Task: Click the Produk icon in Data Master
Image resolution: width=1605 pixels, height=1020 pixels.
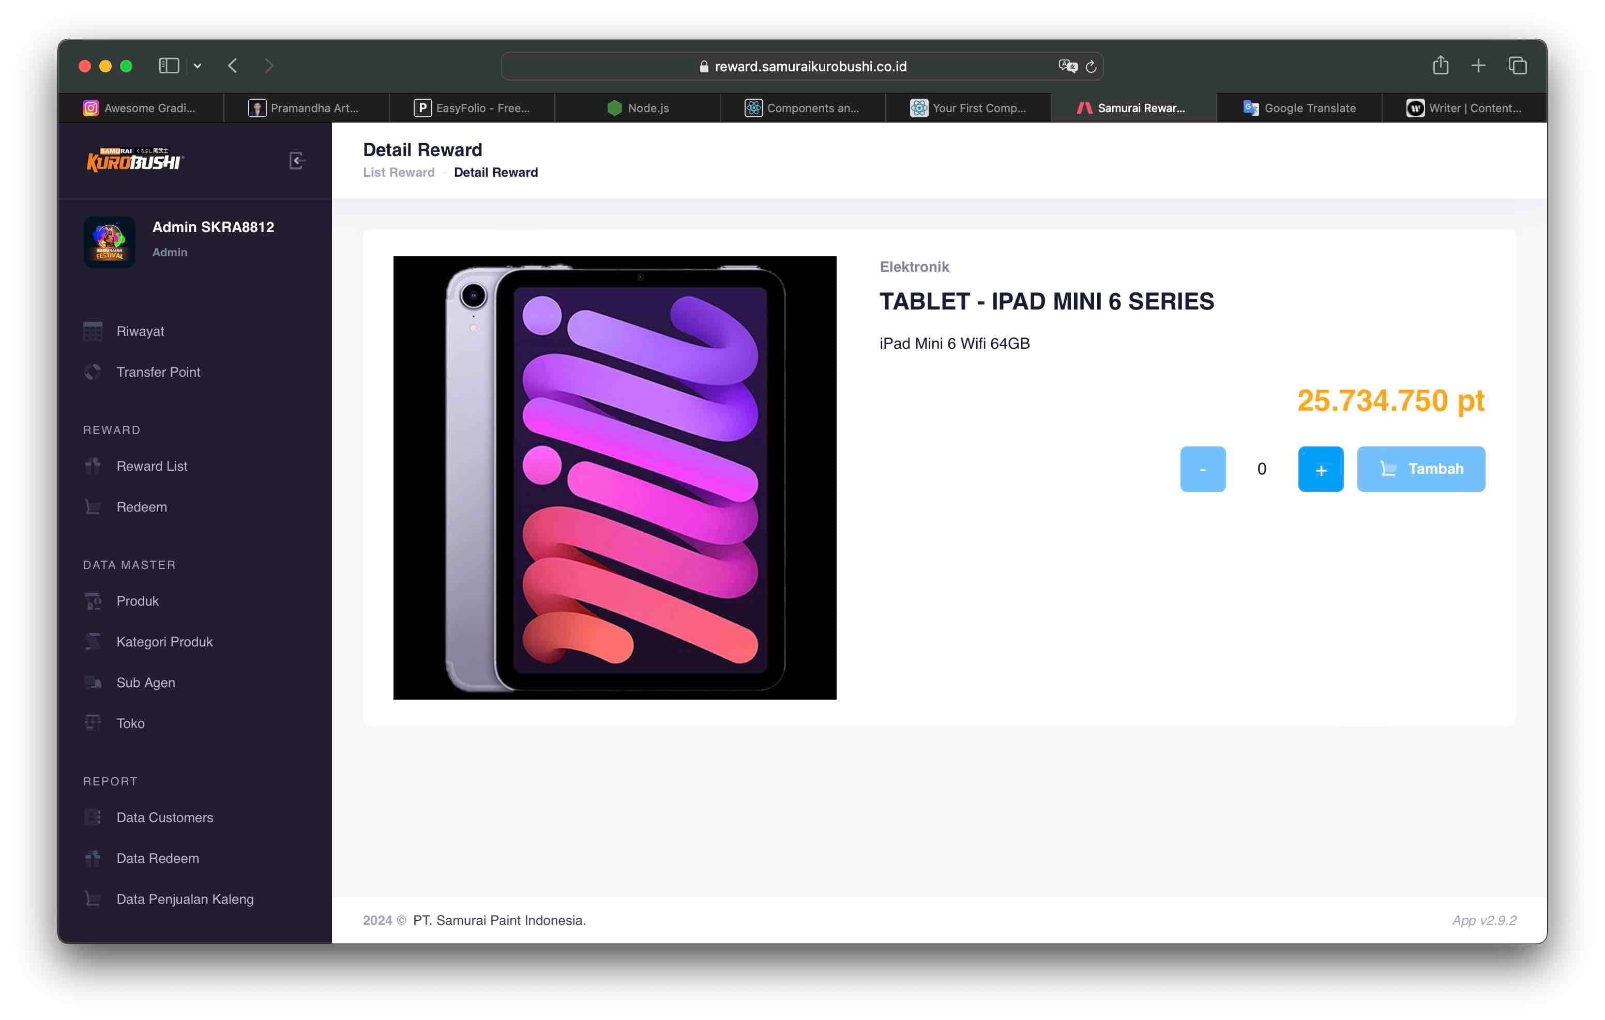Action: pos(93,601)
